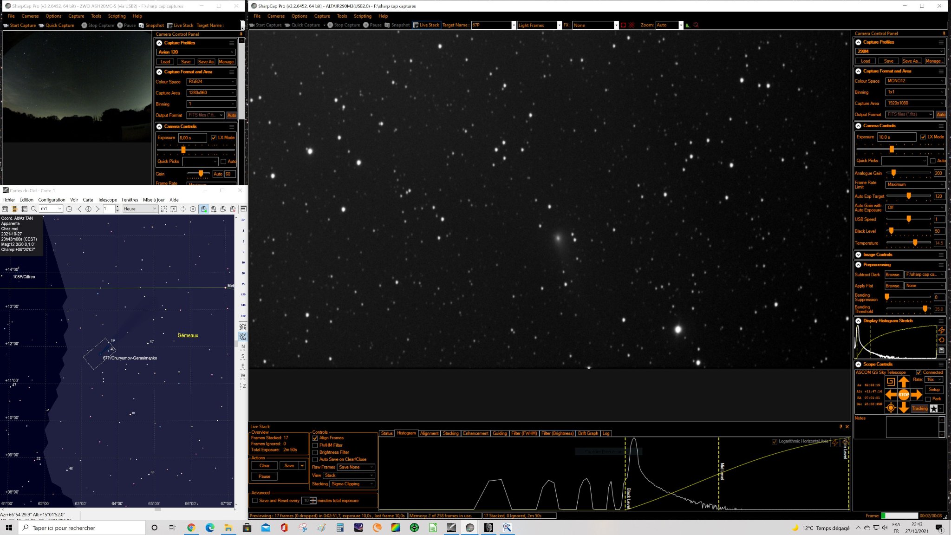
Task: Open Google Chrome from the Windows taskbar
Action: (x=191, y=528)
